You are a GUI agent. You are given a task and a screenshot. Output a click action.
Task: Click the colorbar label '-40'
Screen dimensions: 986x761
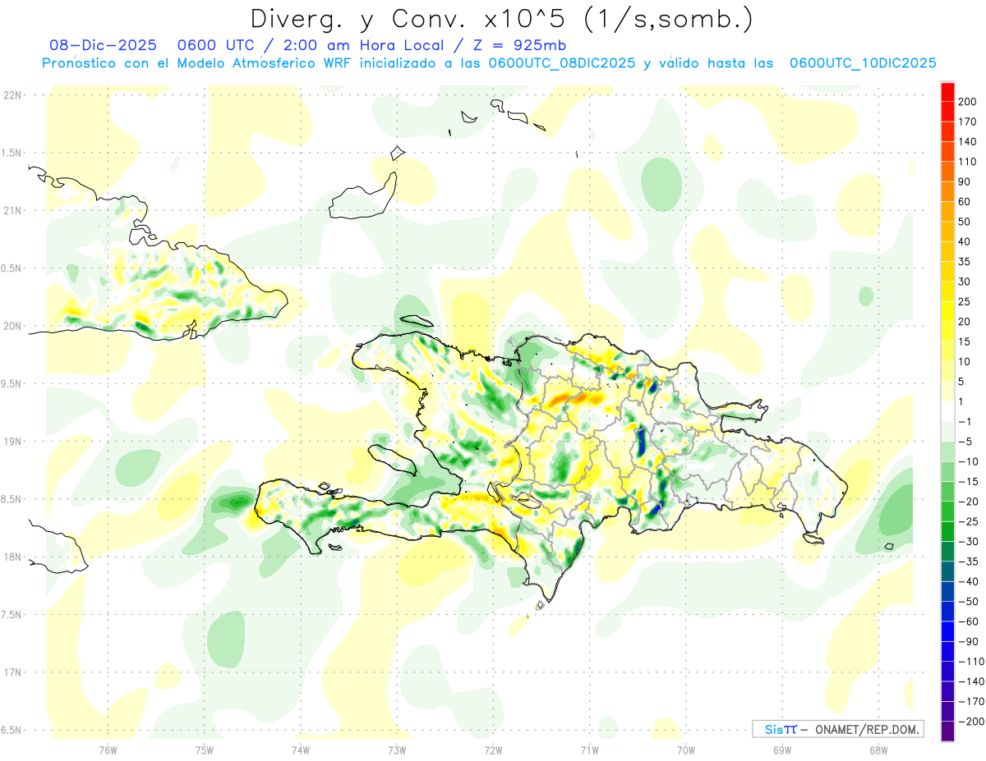[968, 582]
